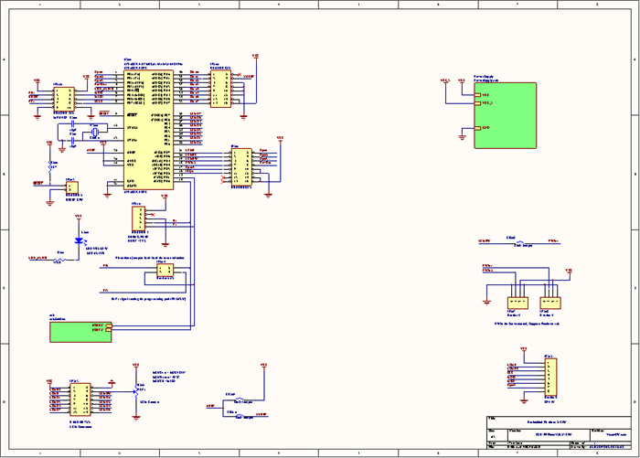Select the 16-pin header at top right of chip
This screenshot has width=640, height=458.
click(220, 89)
